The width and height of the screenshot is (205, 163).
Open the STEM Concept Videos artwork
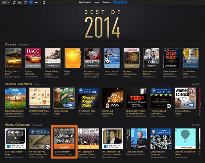[40, 98]
